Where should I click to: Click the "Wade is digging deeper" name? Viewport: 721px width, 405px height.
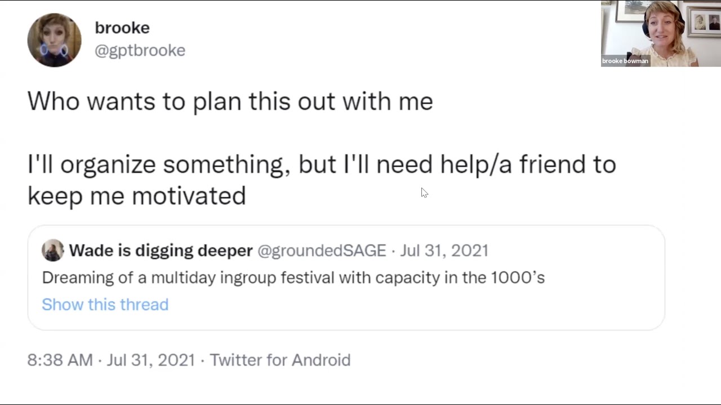click(161, 250)
